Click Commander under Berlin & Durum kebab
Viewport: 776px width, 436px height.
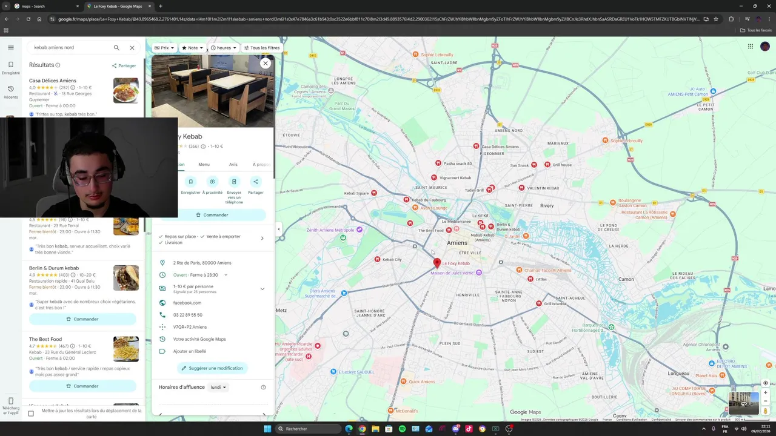82,319
